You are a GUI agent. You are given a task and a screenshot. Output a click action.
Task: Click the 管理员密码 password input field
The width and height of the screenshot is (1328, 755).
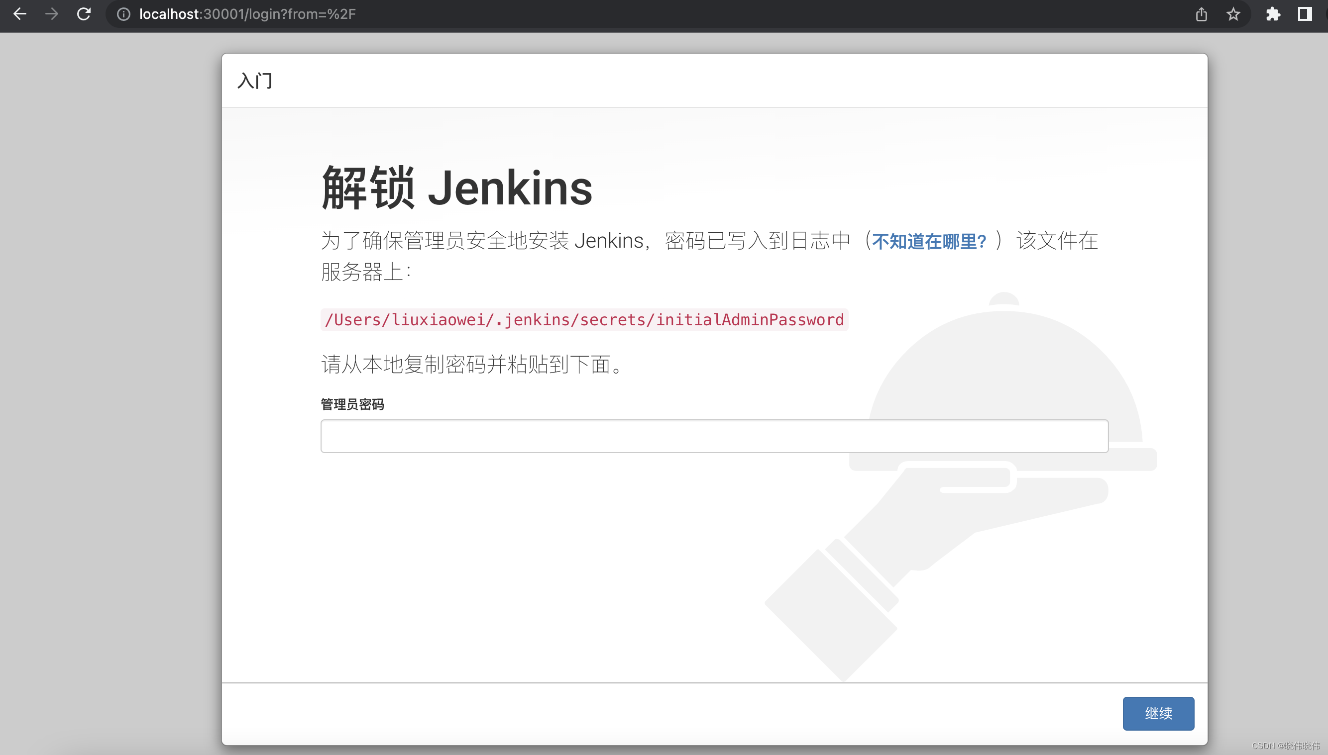(x=714, y=436)
